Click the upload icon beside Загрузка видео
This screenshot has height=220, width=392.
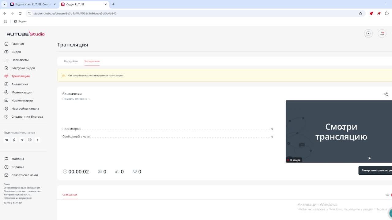[x=6, y=68]
